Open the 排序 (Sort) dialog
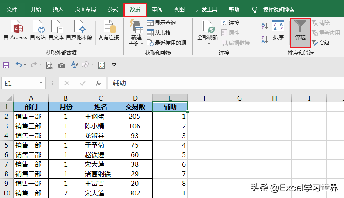This screenshot has width=344, height=198. [278, 30]
